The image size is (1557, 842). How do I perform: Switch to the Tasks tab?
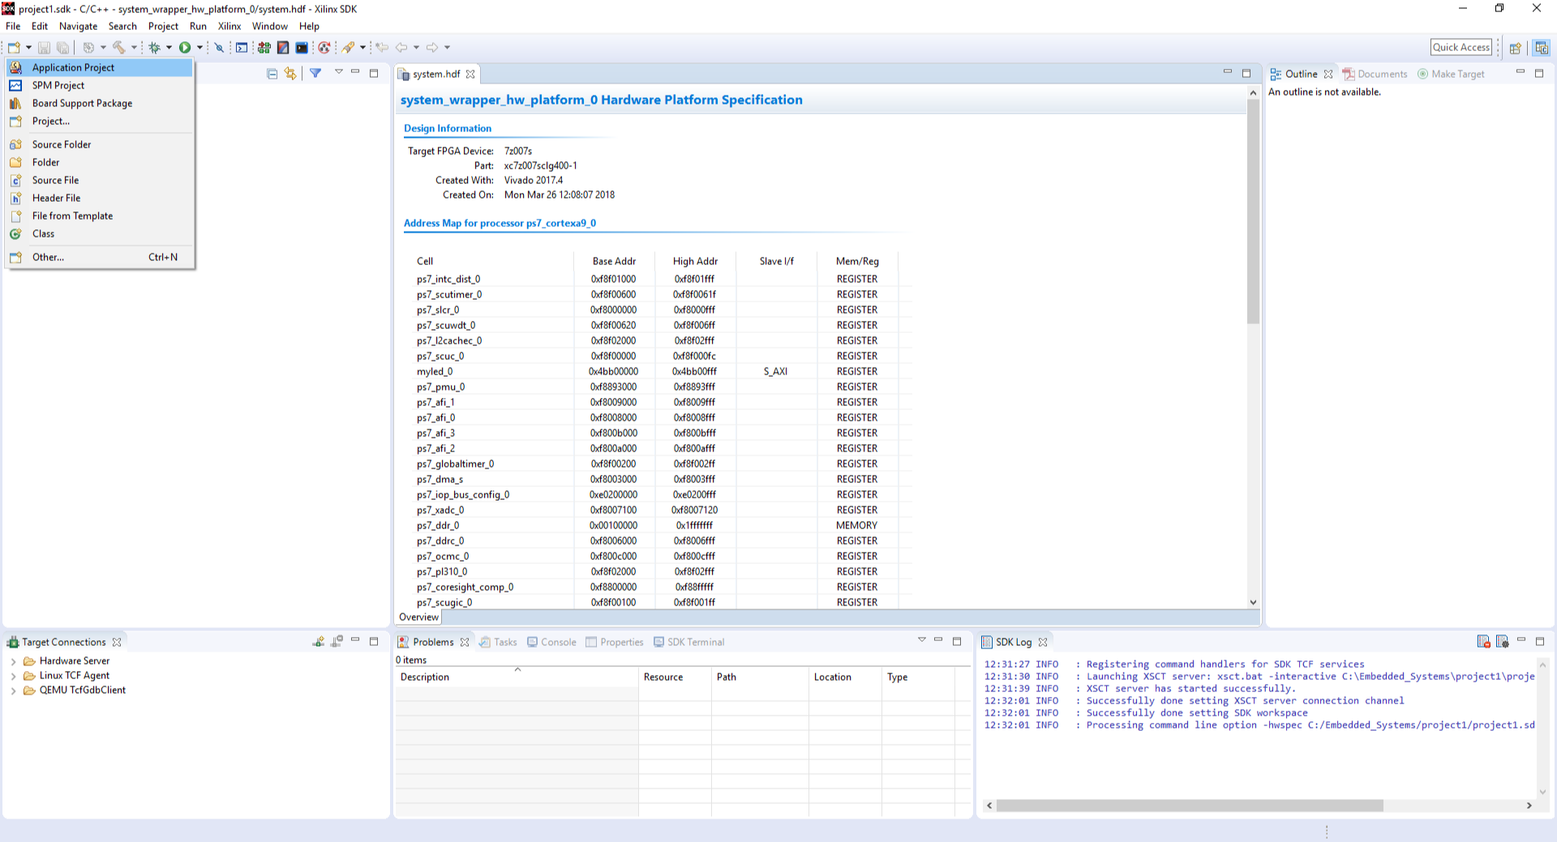498,642
